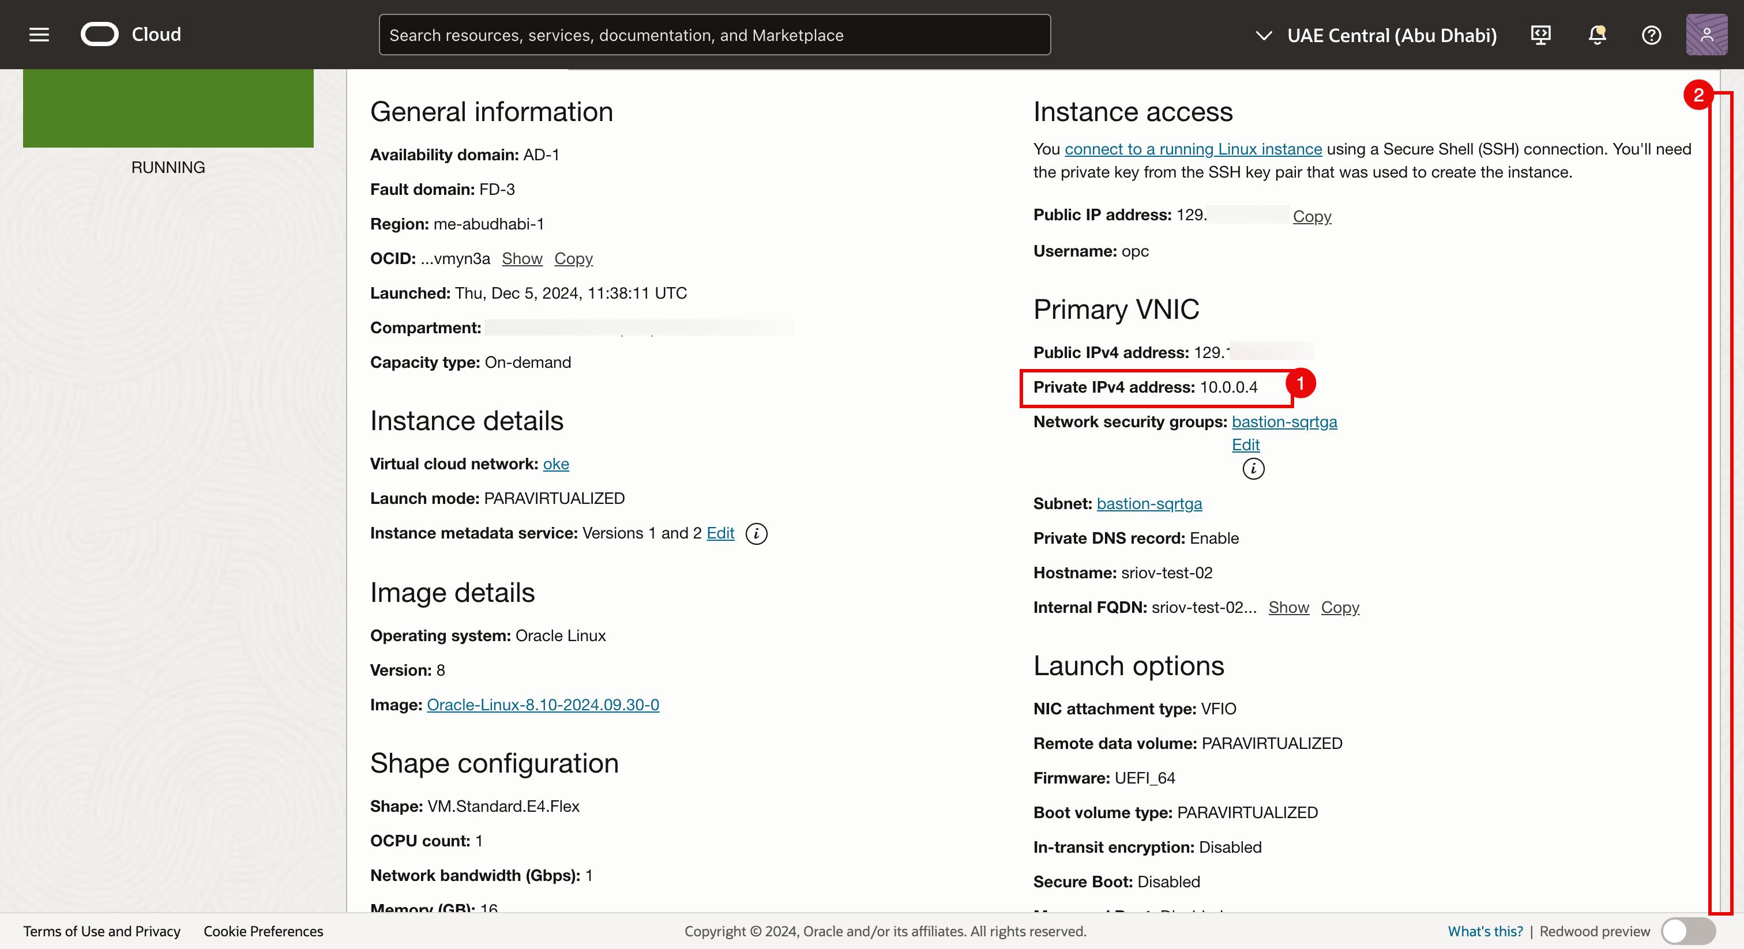Viewport: 1744px width, 949px height.
Task: Click the search resources input field
Action: pyautogui.click(x=714, y=35)
